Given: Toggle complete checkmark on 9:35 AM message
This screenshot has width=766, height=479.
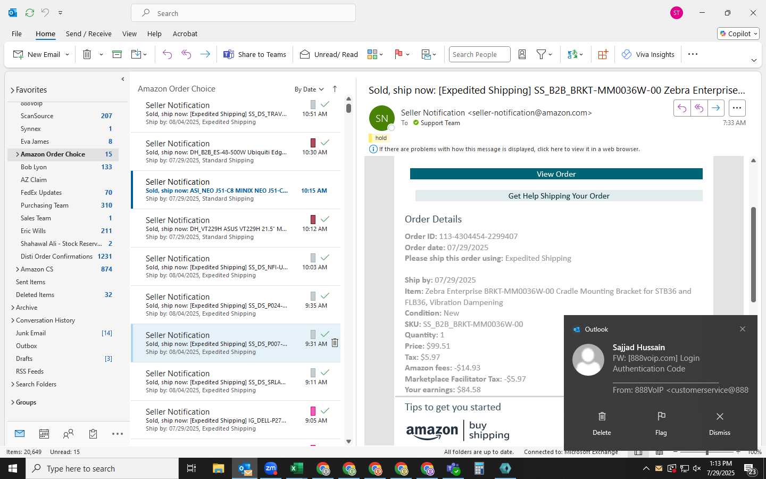Looking at the screenshot, I should point(325,296).
